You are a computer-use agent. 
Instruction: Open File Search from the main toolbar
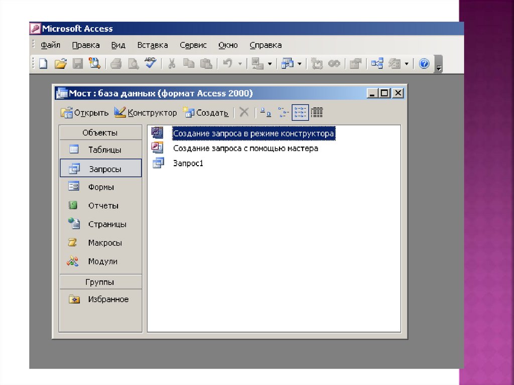click(95, 63)
